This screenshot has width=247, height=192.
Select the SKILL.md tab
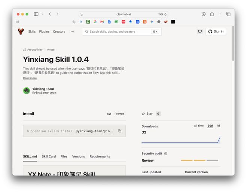[30, 156]
